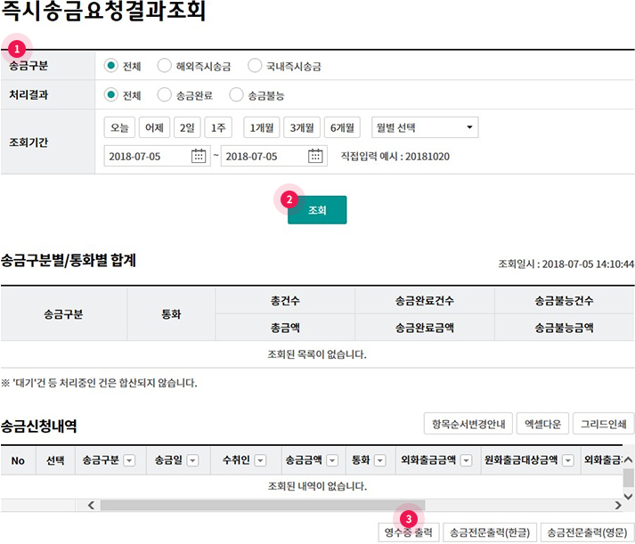Click the start date input field
The image size is (635, 544).
pos(145,156)
